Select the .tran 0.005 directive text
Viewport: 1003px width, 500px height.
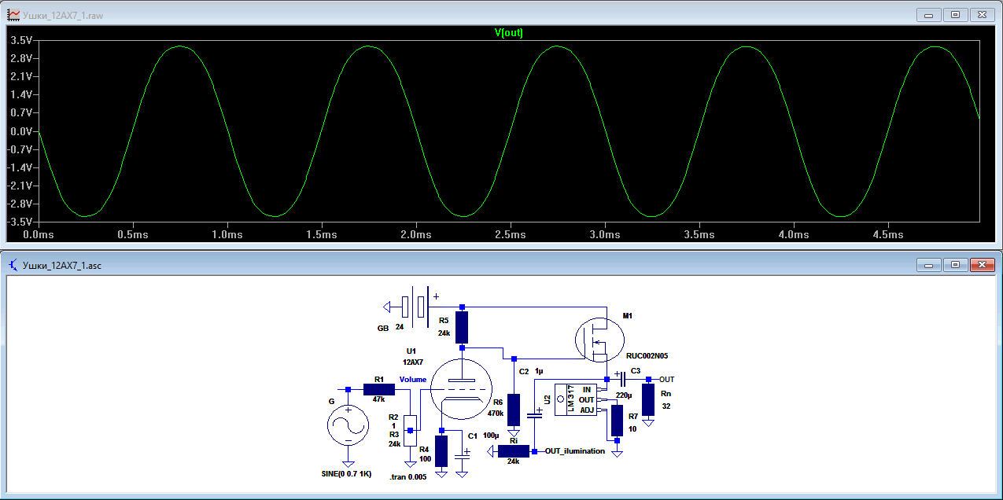coord(407,476)
